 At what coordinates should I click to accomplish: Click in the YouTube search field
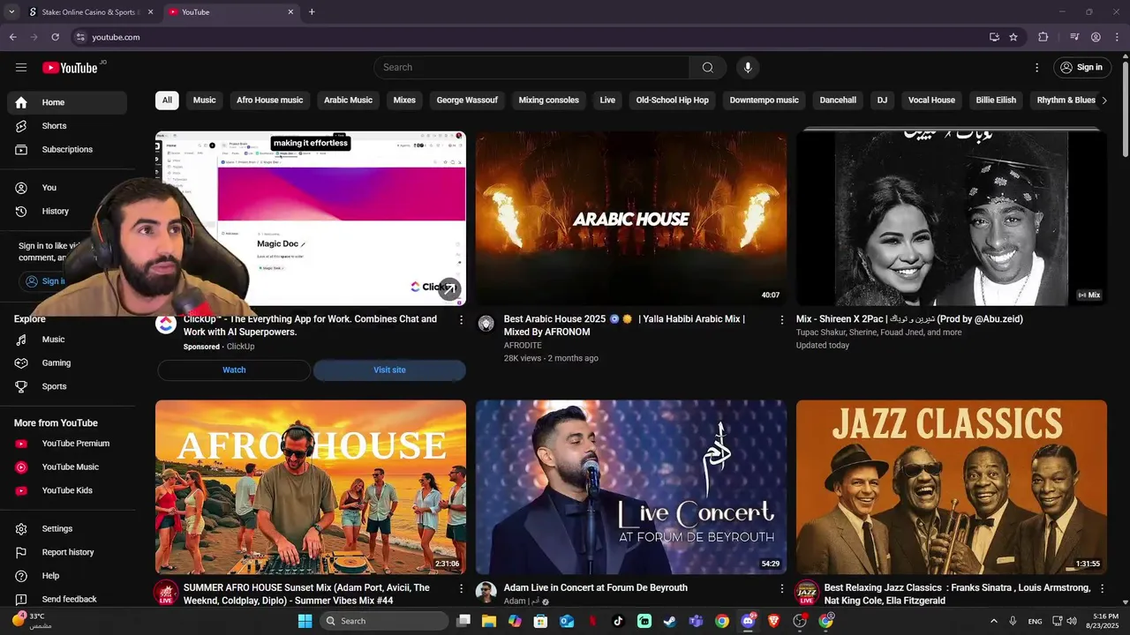pos(531,68)
